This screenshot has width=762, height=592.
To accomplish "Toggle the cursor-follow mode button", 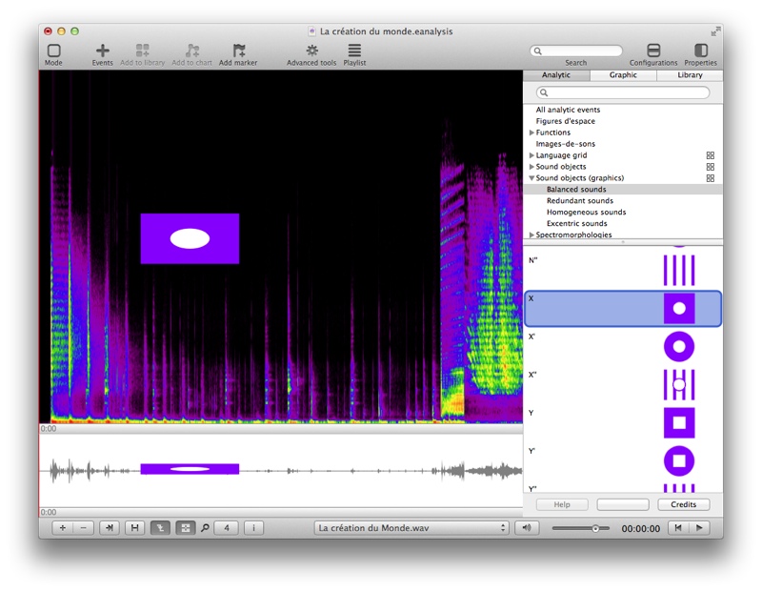I will 160,528.
